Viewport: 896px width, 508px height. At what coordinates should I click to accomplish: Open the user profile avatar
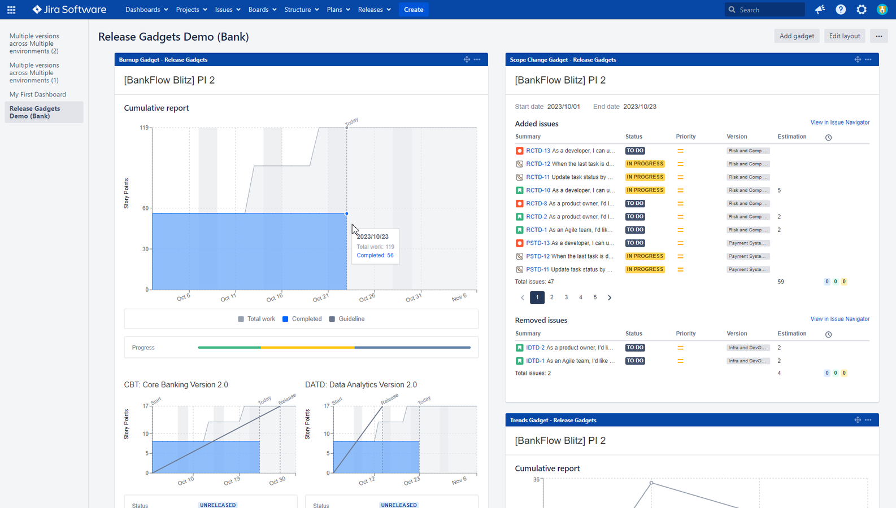(882, 10)
